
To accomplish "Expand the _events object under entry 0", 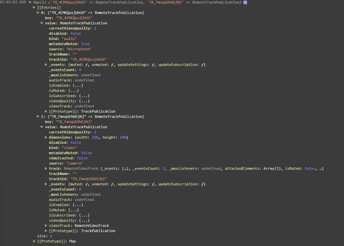I will [x=46, y=65].
